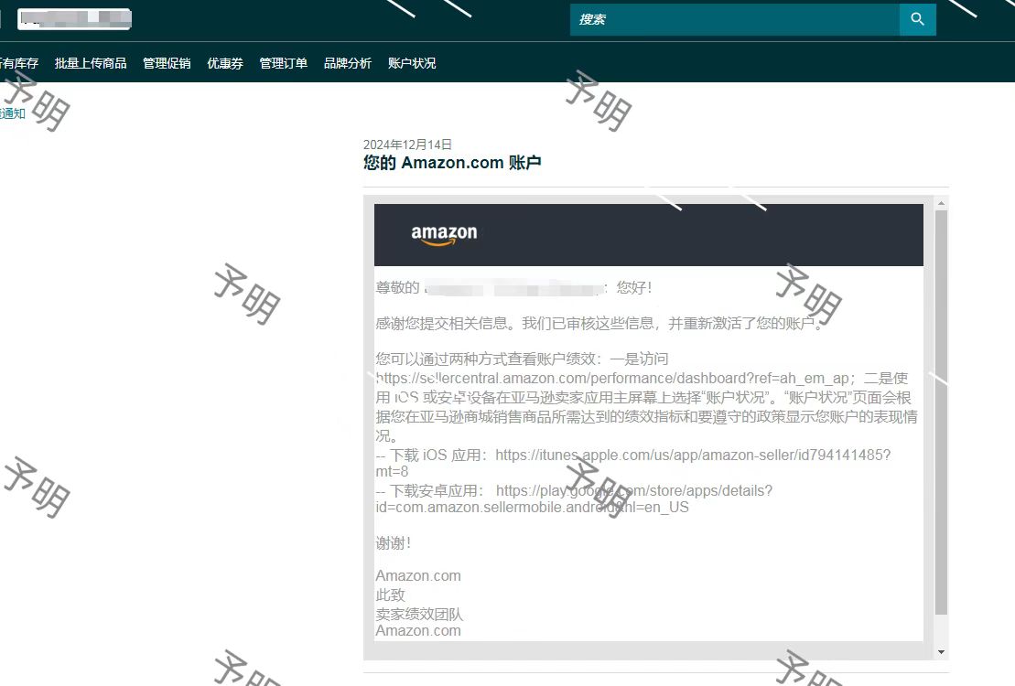Focus the 搜索 search field
Viewport: 1015px width, 686px height.
[x=735, y=19]
